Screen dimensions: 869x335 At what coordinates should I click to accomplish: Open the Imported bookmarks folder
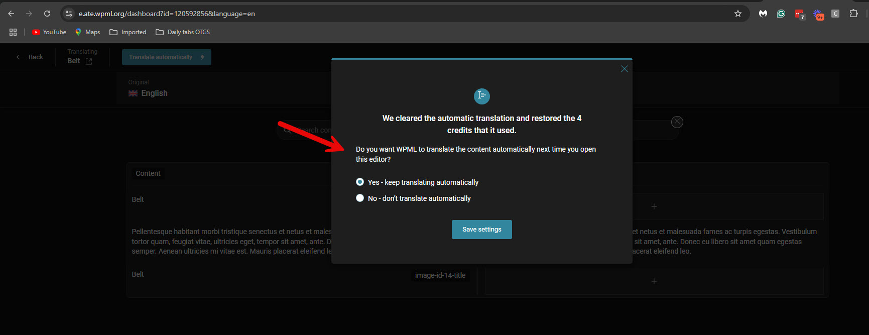(128, 32)
